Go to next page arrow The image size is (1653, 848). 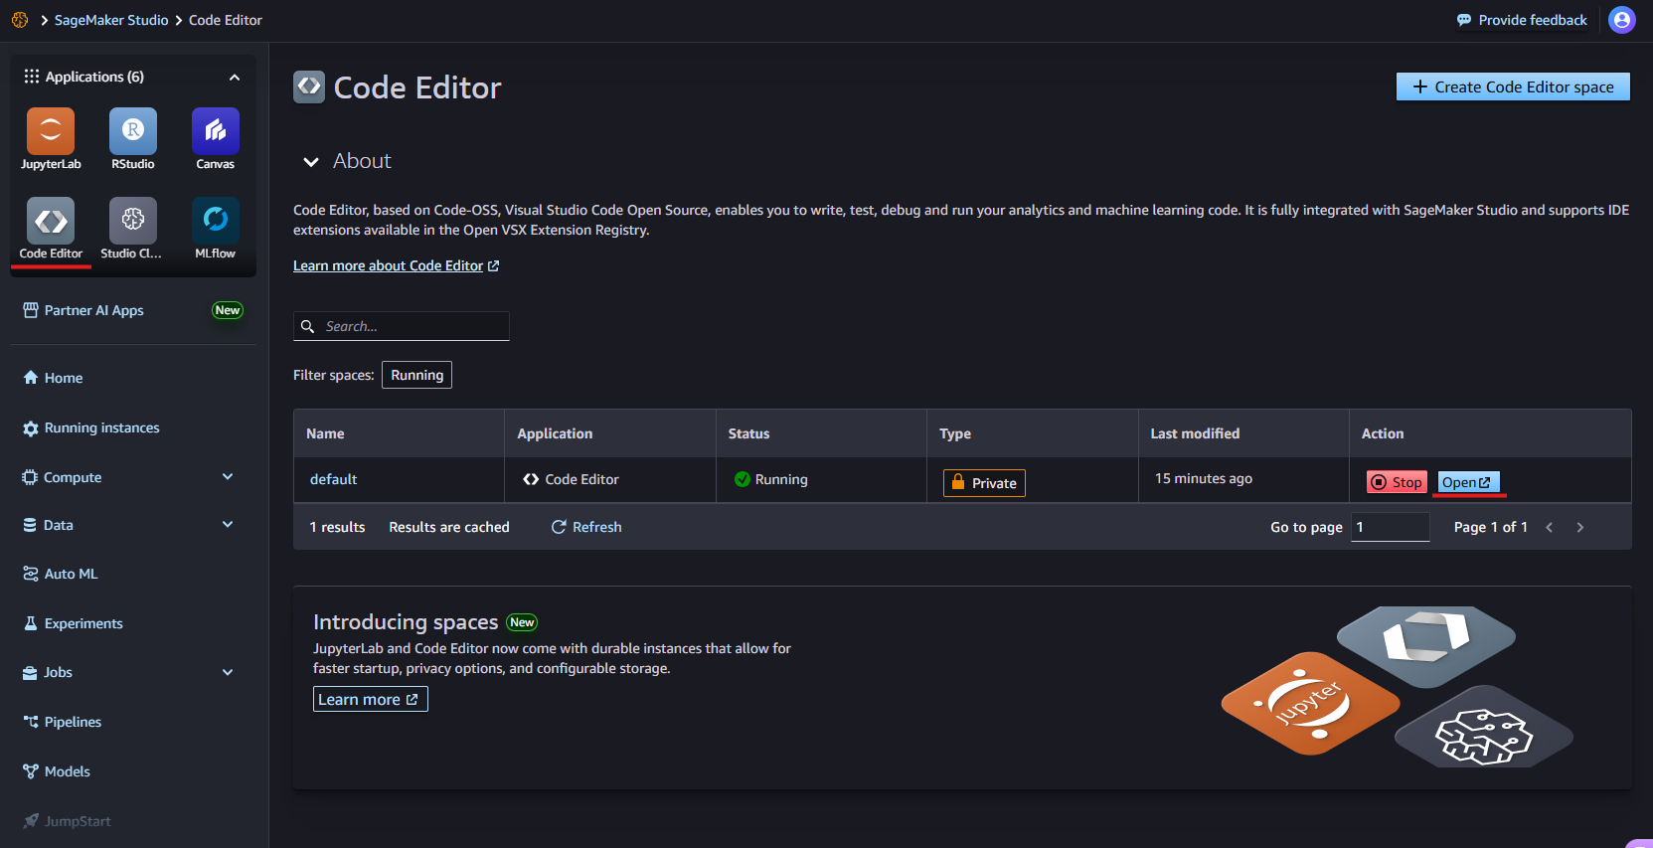coord(1580,527)
